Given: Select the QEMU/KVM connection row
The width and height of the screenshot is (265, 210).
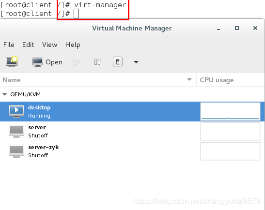Looking at the screenshot, I should coord(132,94).
